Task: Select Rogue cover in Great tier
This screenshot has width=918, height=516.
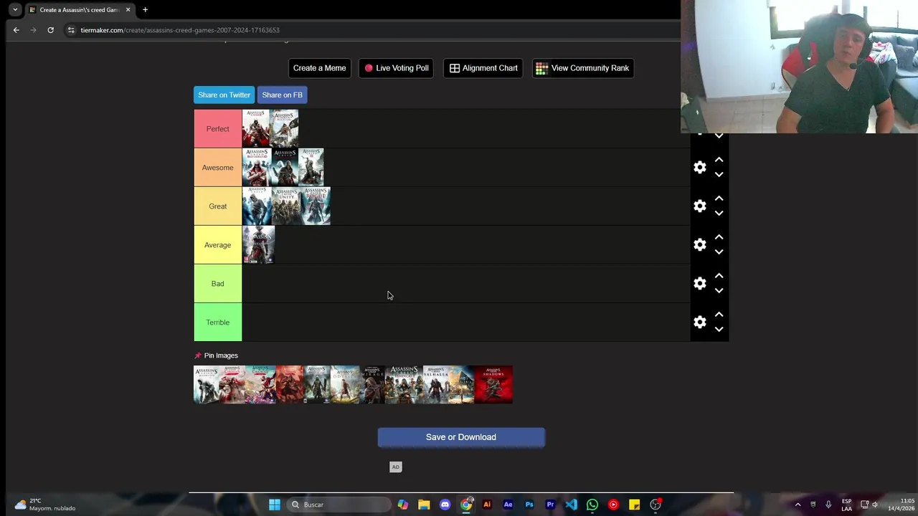Action: tap(316, 206)
